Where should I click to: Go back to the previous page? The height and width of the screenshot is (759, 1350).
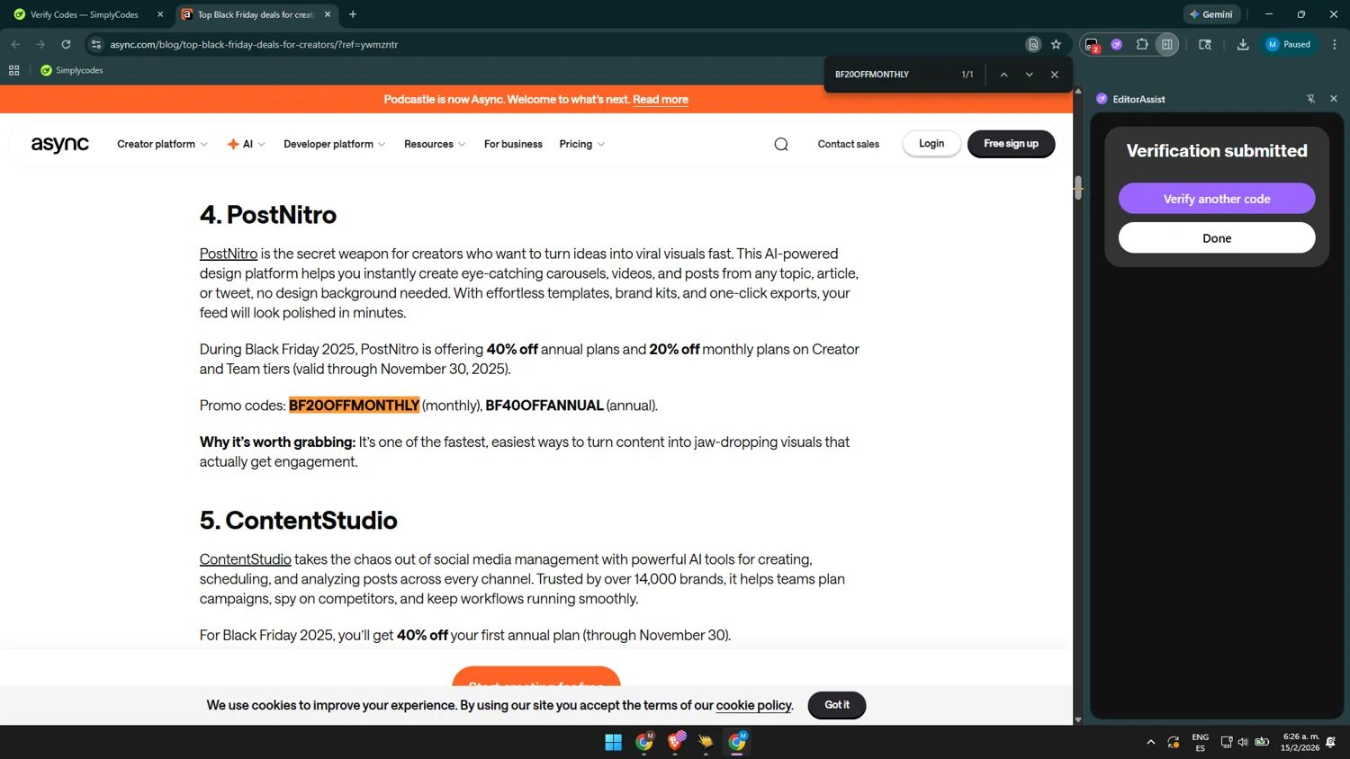click(15, 44)
